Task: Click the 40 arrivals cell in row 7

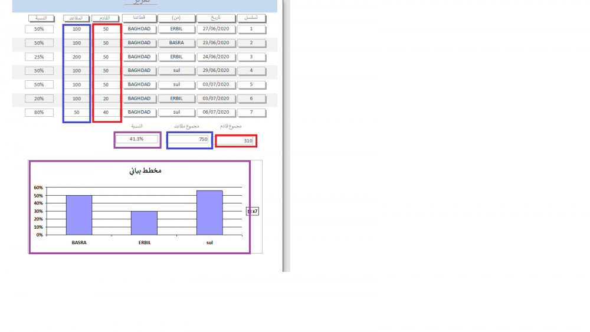Action: click(106, 113)
